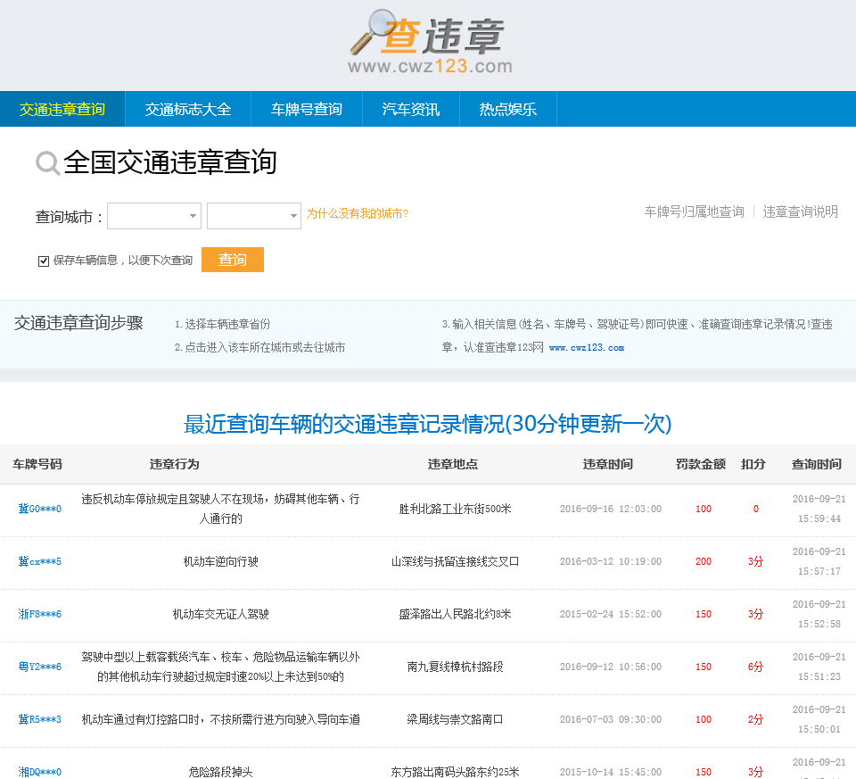Switch to the 车牌号查询 tab
The image size is (856, 779).
(x=307, y=107)
